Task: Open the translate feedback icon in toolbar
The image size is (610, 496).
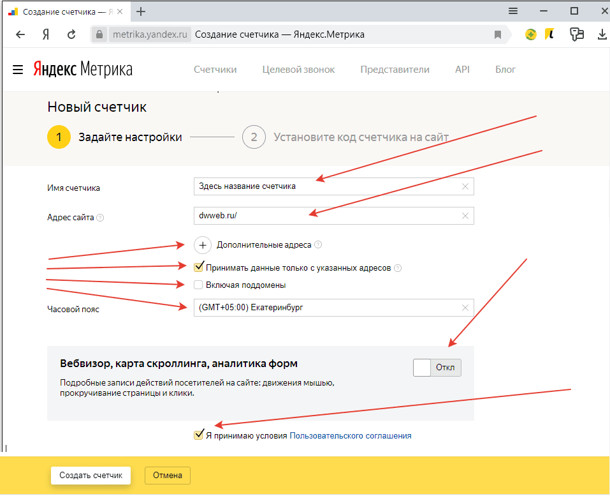Action: [577, 34]
